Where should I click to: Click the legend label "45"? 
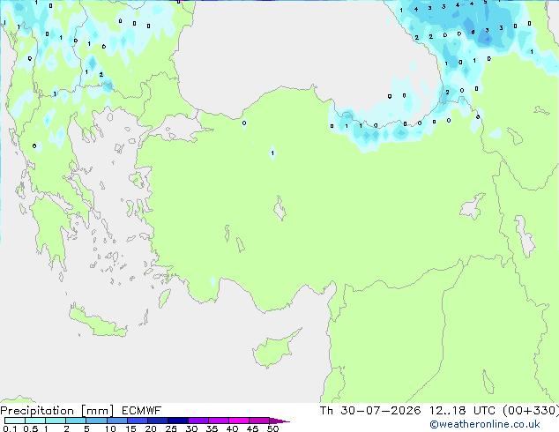click(252, 428)
